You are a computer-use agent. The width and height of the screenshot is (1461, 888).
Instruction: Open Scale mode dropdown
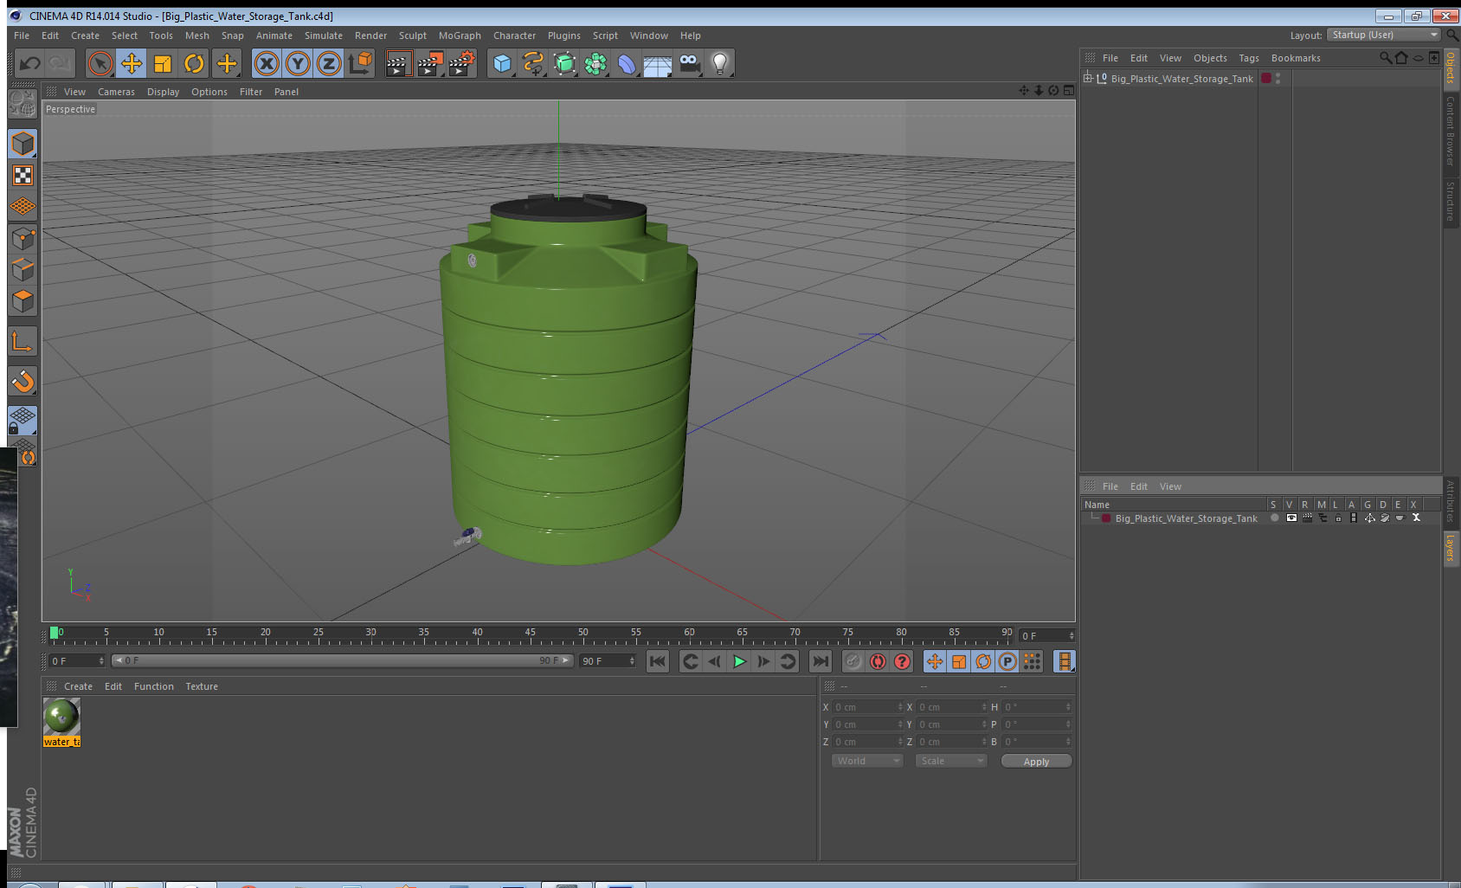pyautogui.click(x=950, y=761)
